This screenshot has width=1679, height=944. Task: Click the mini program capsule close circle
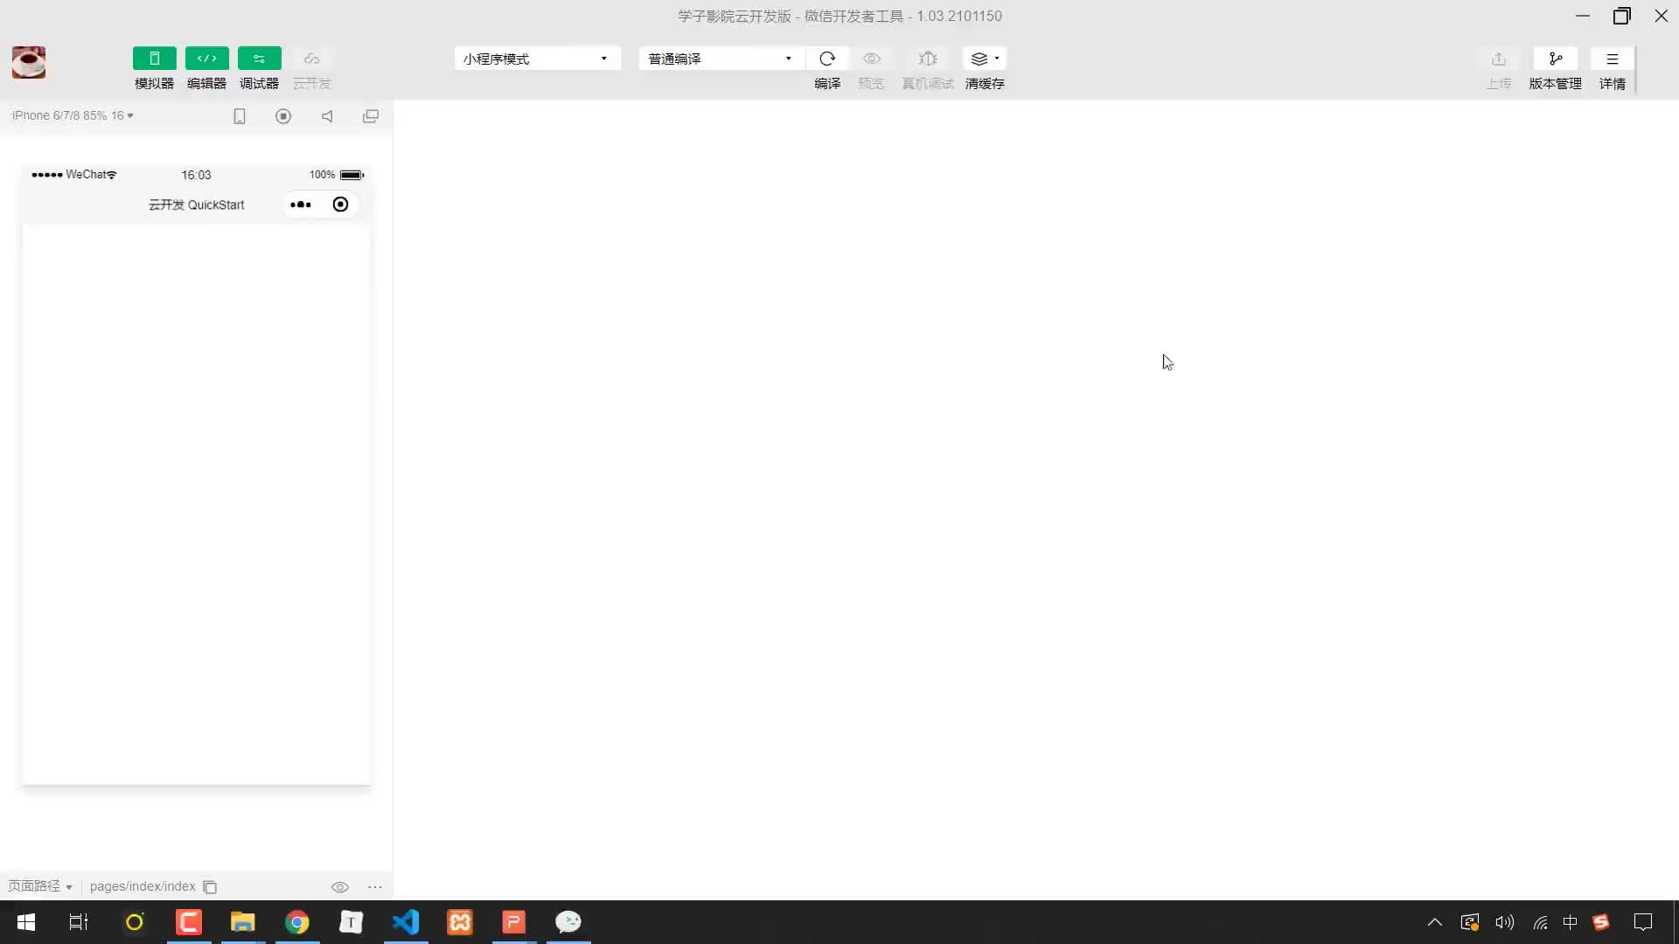click(341, 205)
